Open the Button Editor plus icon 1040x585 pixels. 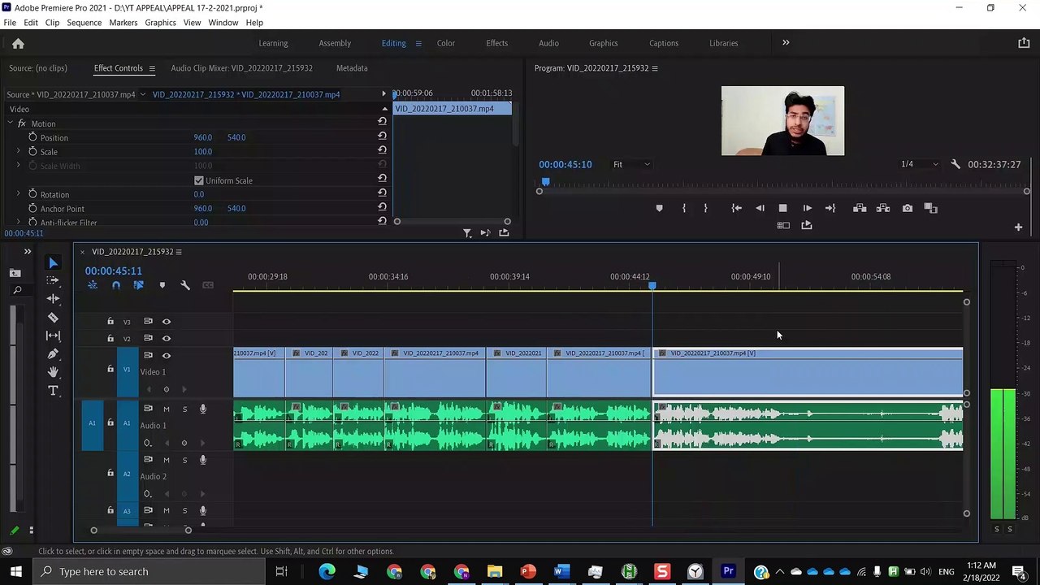coord(1018,227)
